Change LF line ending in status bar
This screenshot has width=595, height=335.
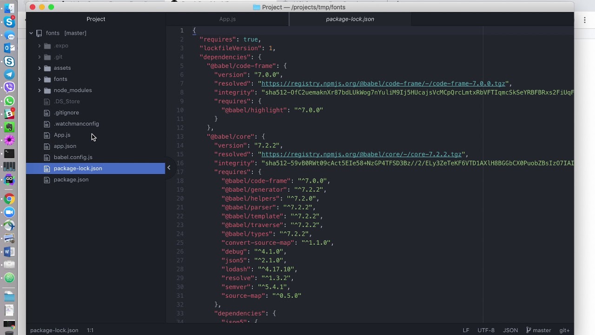tap(466, 330)
